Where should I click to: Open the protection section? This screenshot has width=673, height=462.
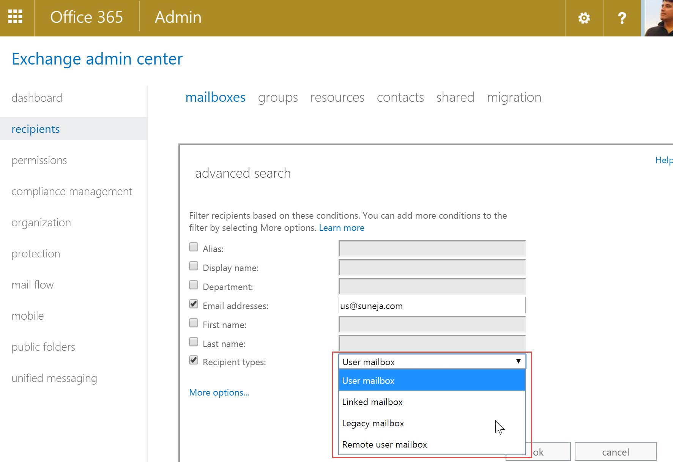coord(36,254)
